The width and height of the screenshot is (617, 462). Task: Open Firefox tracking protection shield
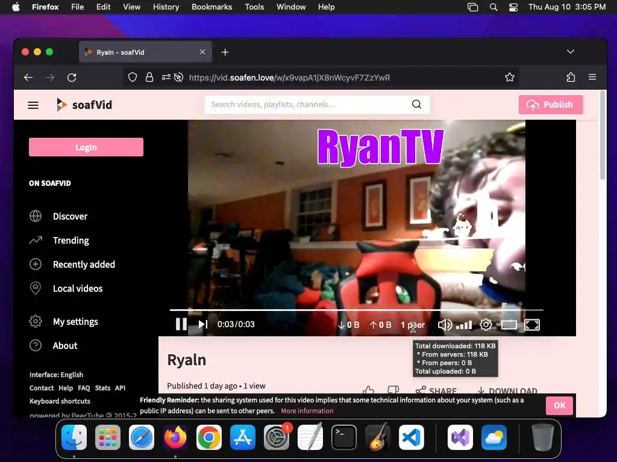133,78
